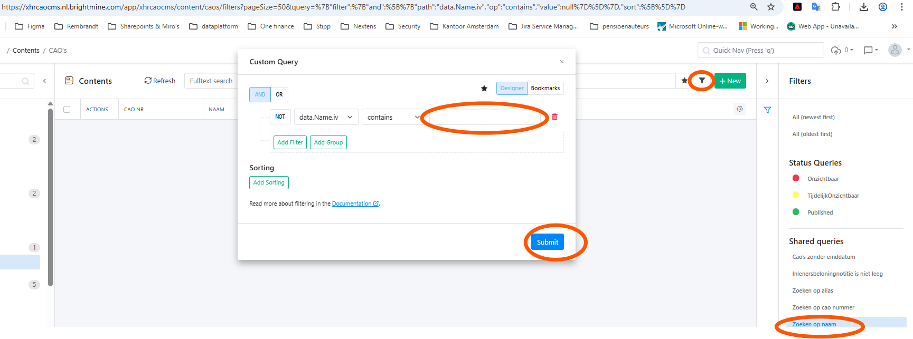Open table settings gear icon
The height and width of the screenshot is (339, 913).
740,109
